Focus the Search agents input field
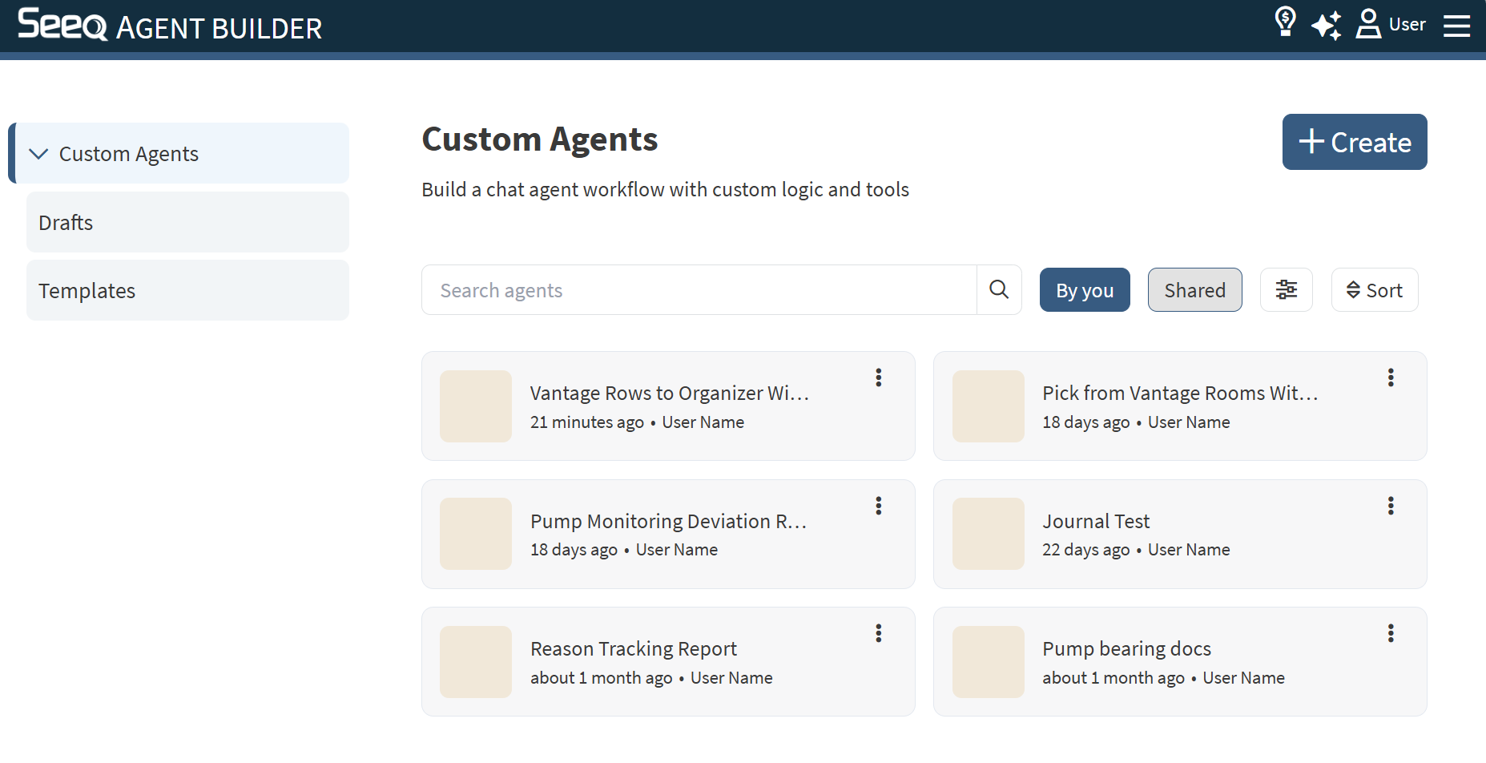The width and height of the screenshot is (1486, 763). click(699, 290)
